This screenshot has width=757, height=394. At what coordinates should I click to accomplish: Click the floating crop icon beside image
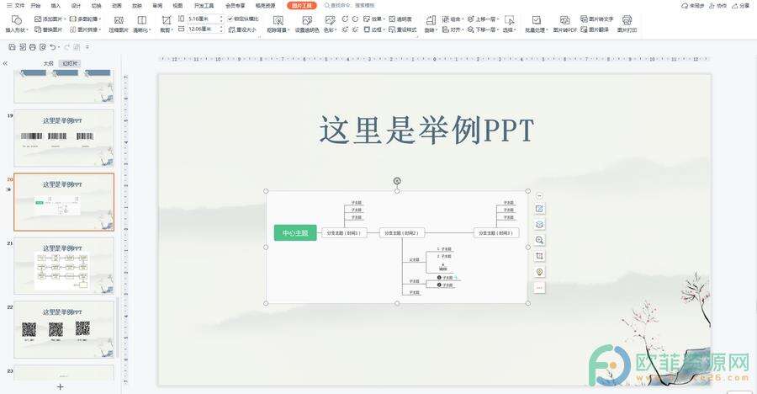(540, 256)
